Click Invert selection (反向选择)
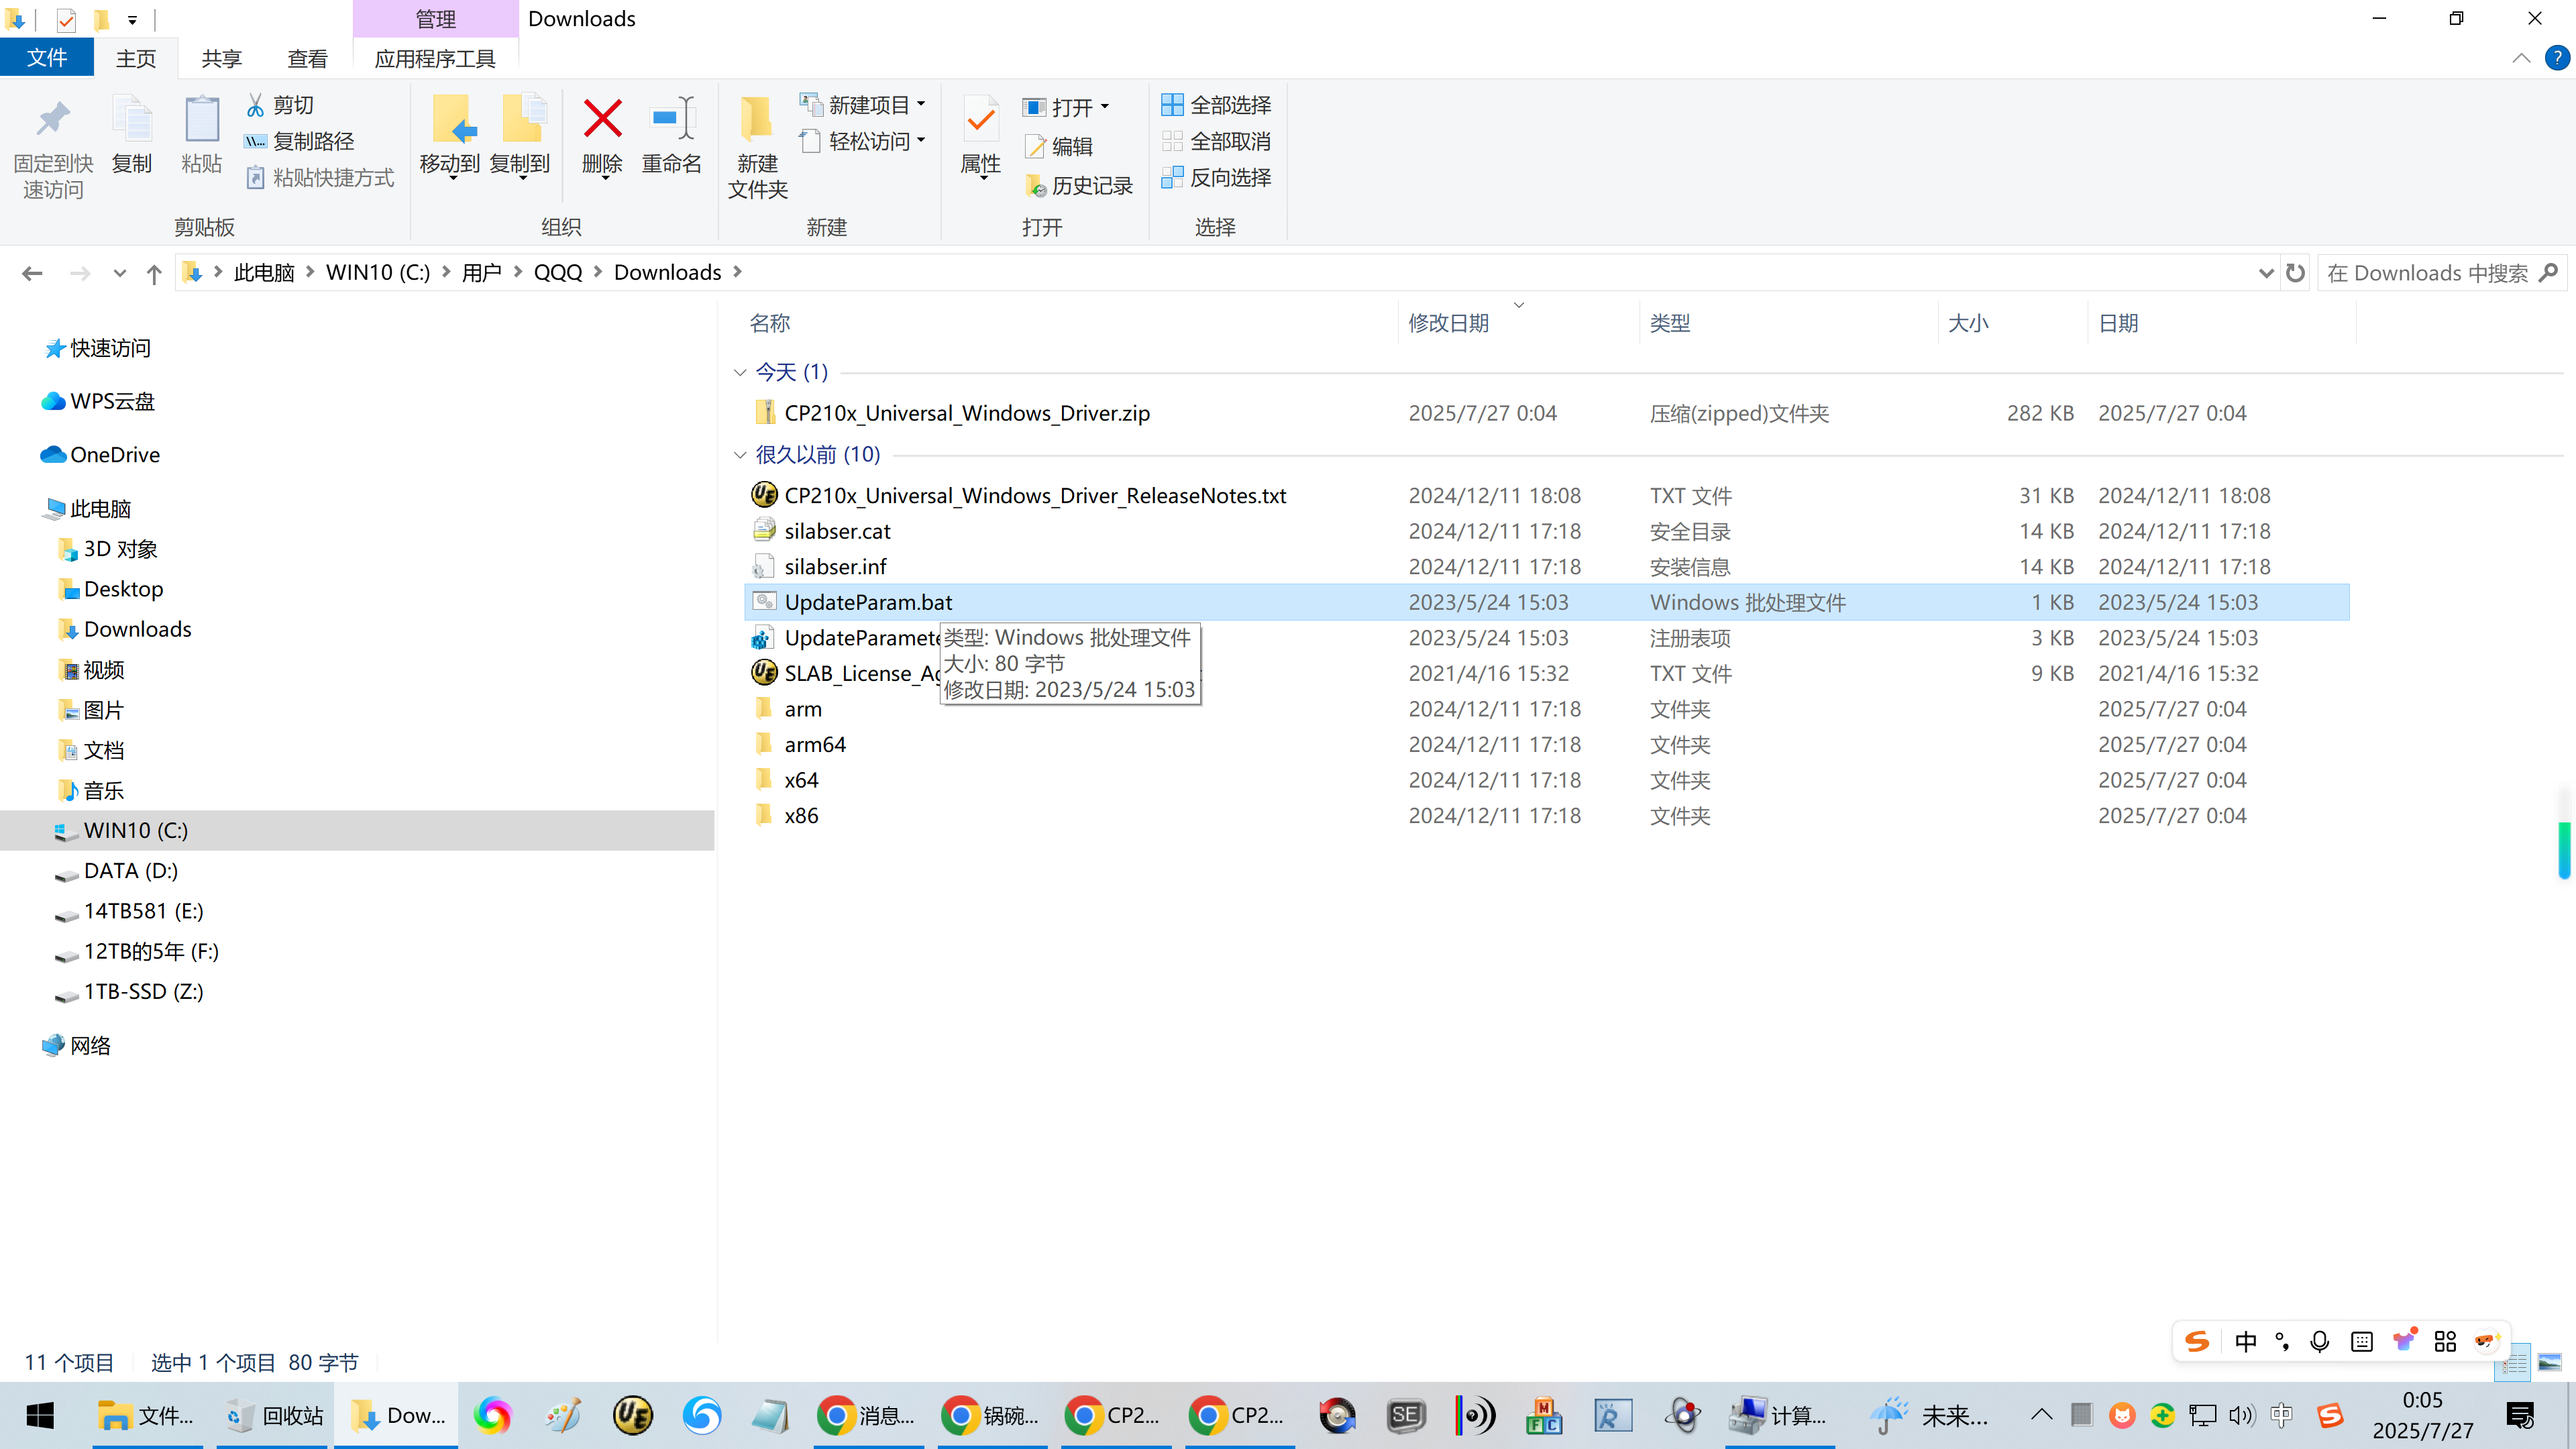 (x=1216, y=177)
